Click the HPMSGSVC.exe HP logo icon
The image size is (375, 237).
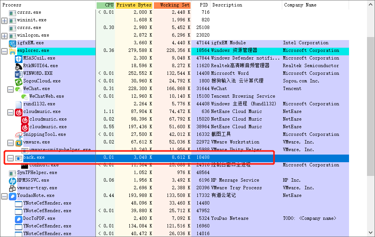click(13, 181)
